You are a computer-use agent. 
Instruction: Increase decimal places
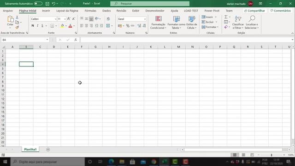click(139, 26)
